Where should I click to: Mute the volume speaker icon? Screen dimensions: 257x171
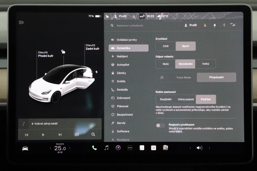click(200, 148)
